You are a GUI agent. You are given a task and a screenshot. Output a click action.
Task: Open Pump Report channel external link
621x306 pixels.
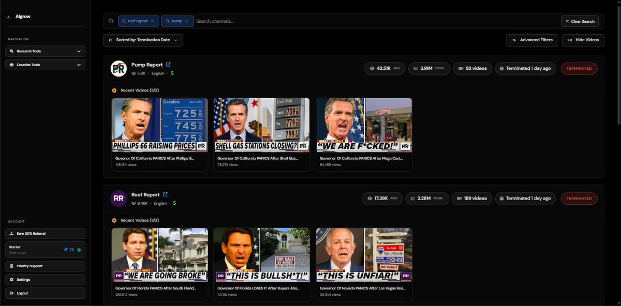pyautogui.click(x=168, y=65)
